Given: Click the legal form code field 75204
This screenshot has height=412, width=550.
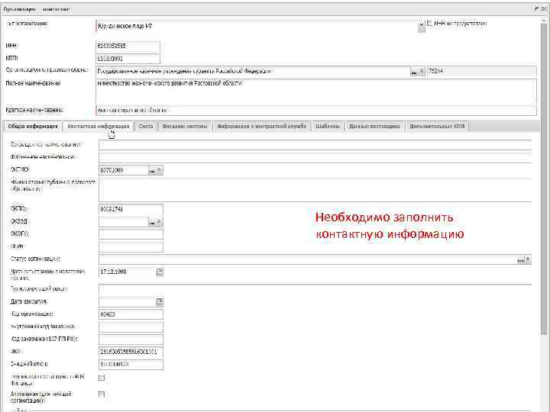Looking at the screenshot, I should (x=481, y=71).
